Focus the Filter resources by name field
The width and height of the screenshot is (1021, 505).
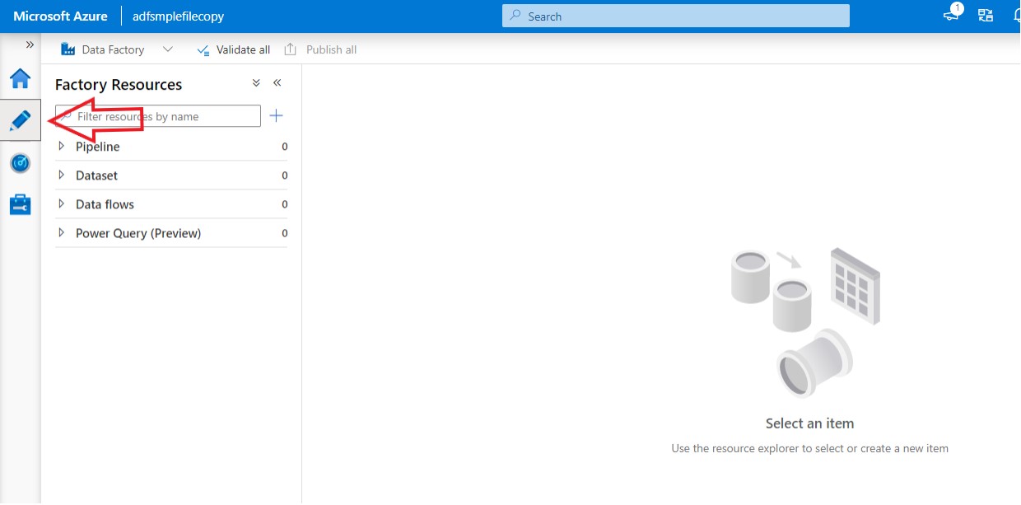(158, 116)
